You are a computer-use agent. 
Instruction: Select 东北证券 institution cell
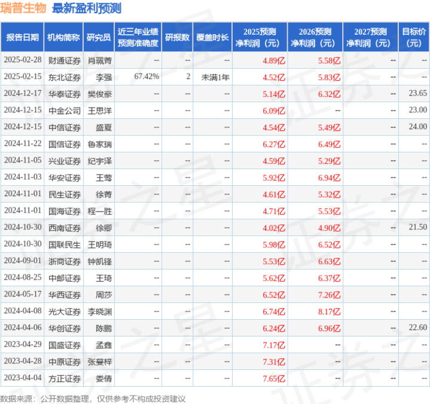[65, 78]
